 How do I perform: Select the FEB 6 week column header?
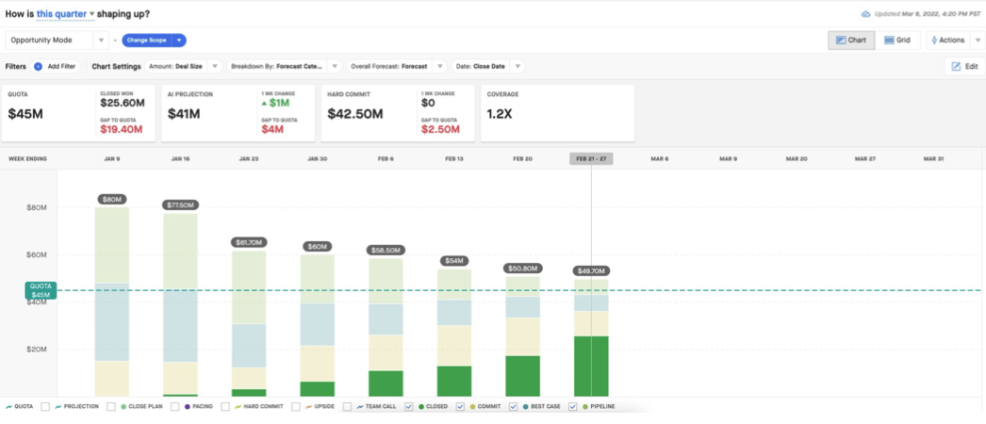pyautogui.click(x=386, y=159)
